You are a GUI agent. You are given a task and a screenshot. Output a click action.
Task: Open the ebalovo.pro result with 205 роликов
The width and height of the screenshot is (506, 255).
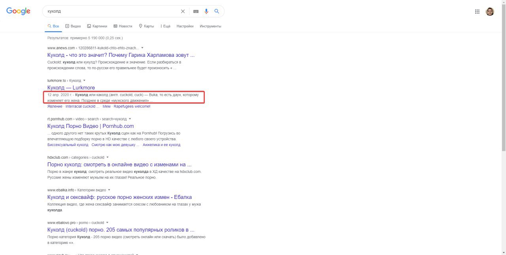click(x=121, y=230)
